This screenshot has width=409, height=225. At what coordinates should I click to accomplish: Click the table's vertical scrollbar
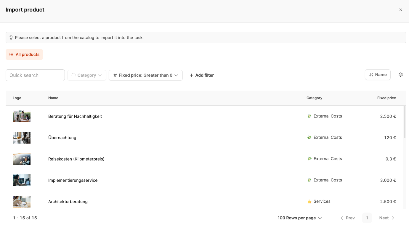pos(404,123)
